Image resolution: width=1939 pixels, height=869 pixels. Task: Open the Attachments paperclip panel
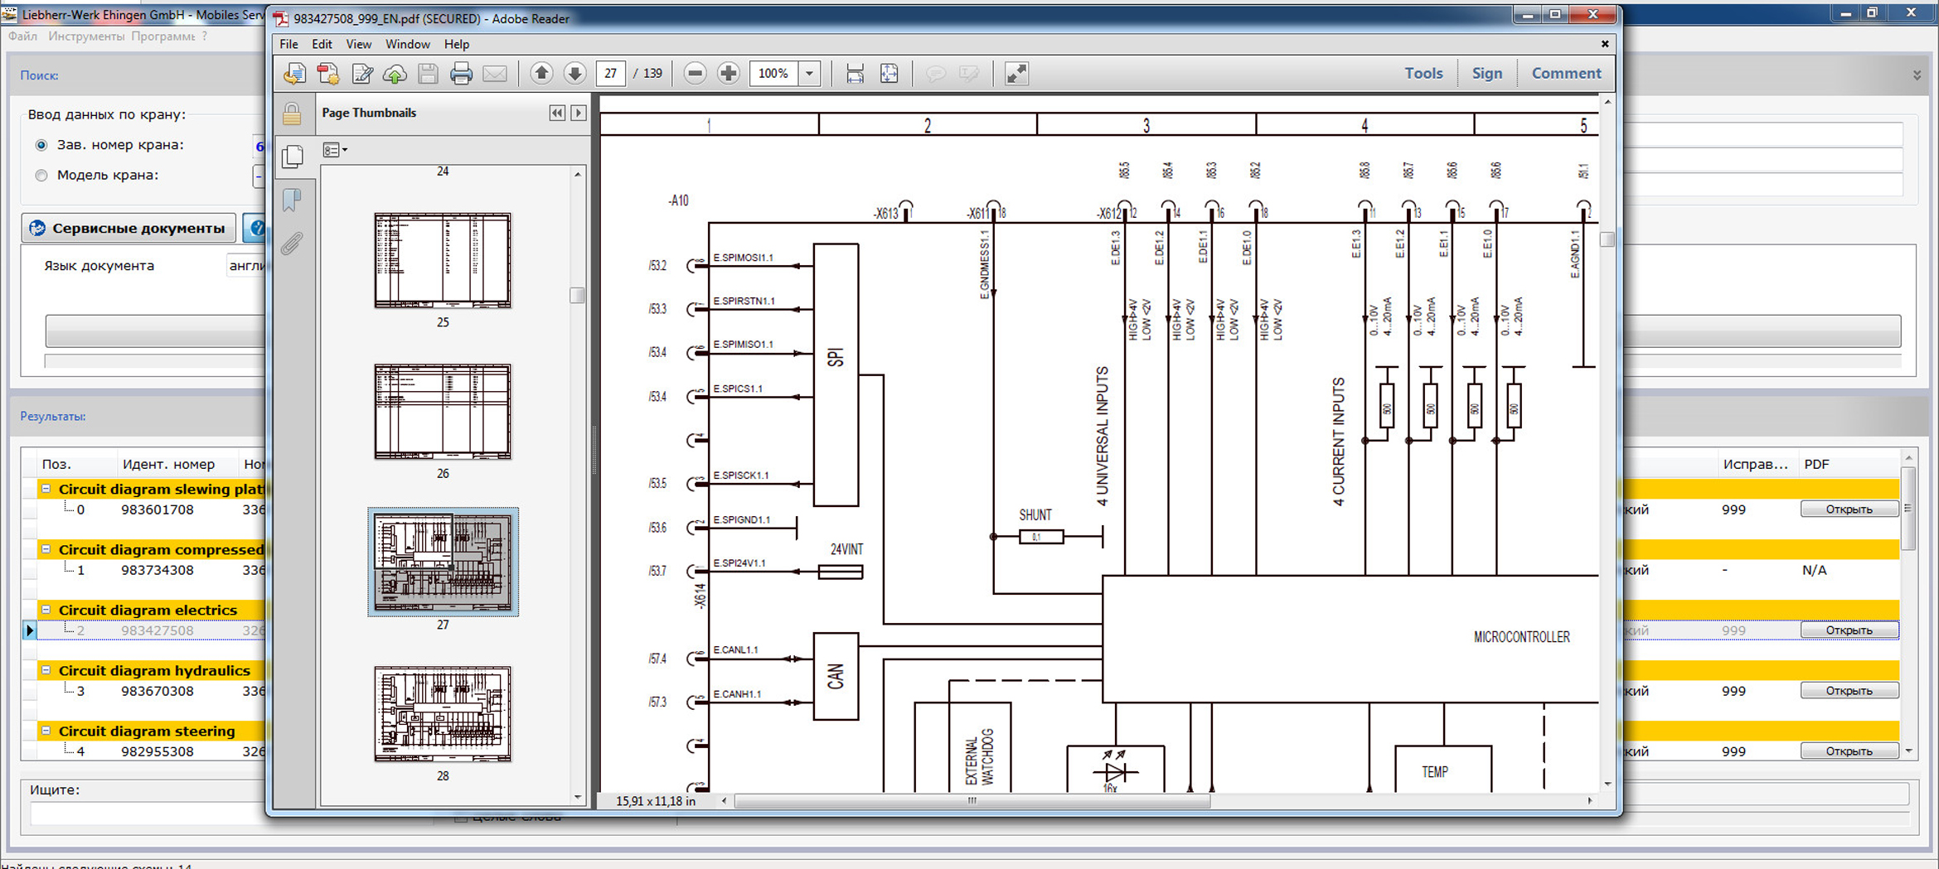(x=292, y=244)
